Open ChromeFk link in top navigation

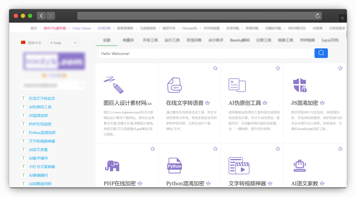click(x=189, y=28)
